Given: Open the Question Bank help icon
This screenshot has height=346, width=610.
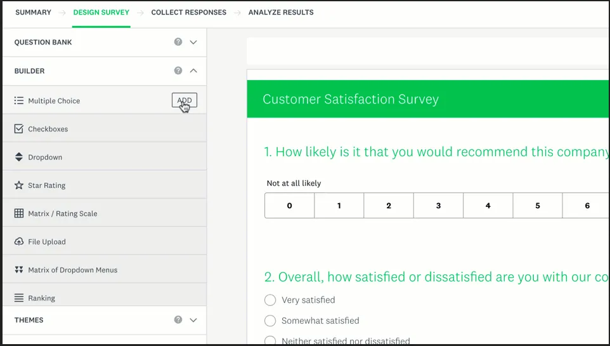Looking at the screenshot, I should point(178,42).
